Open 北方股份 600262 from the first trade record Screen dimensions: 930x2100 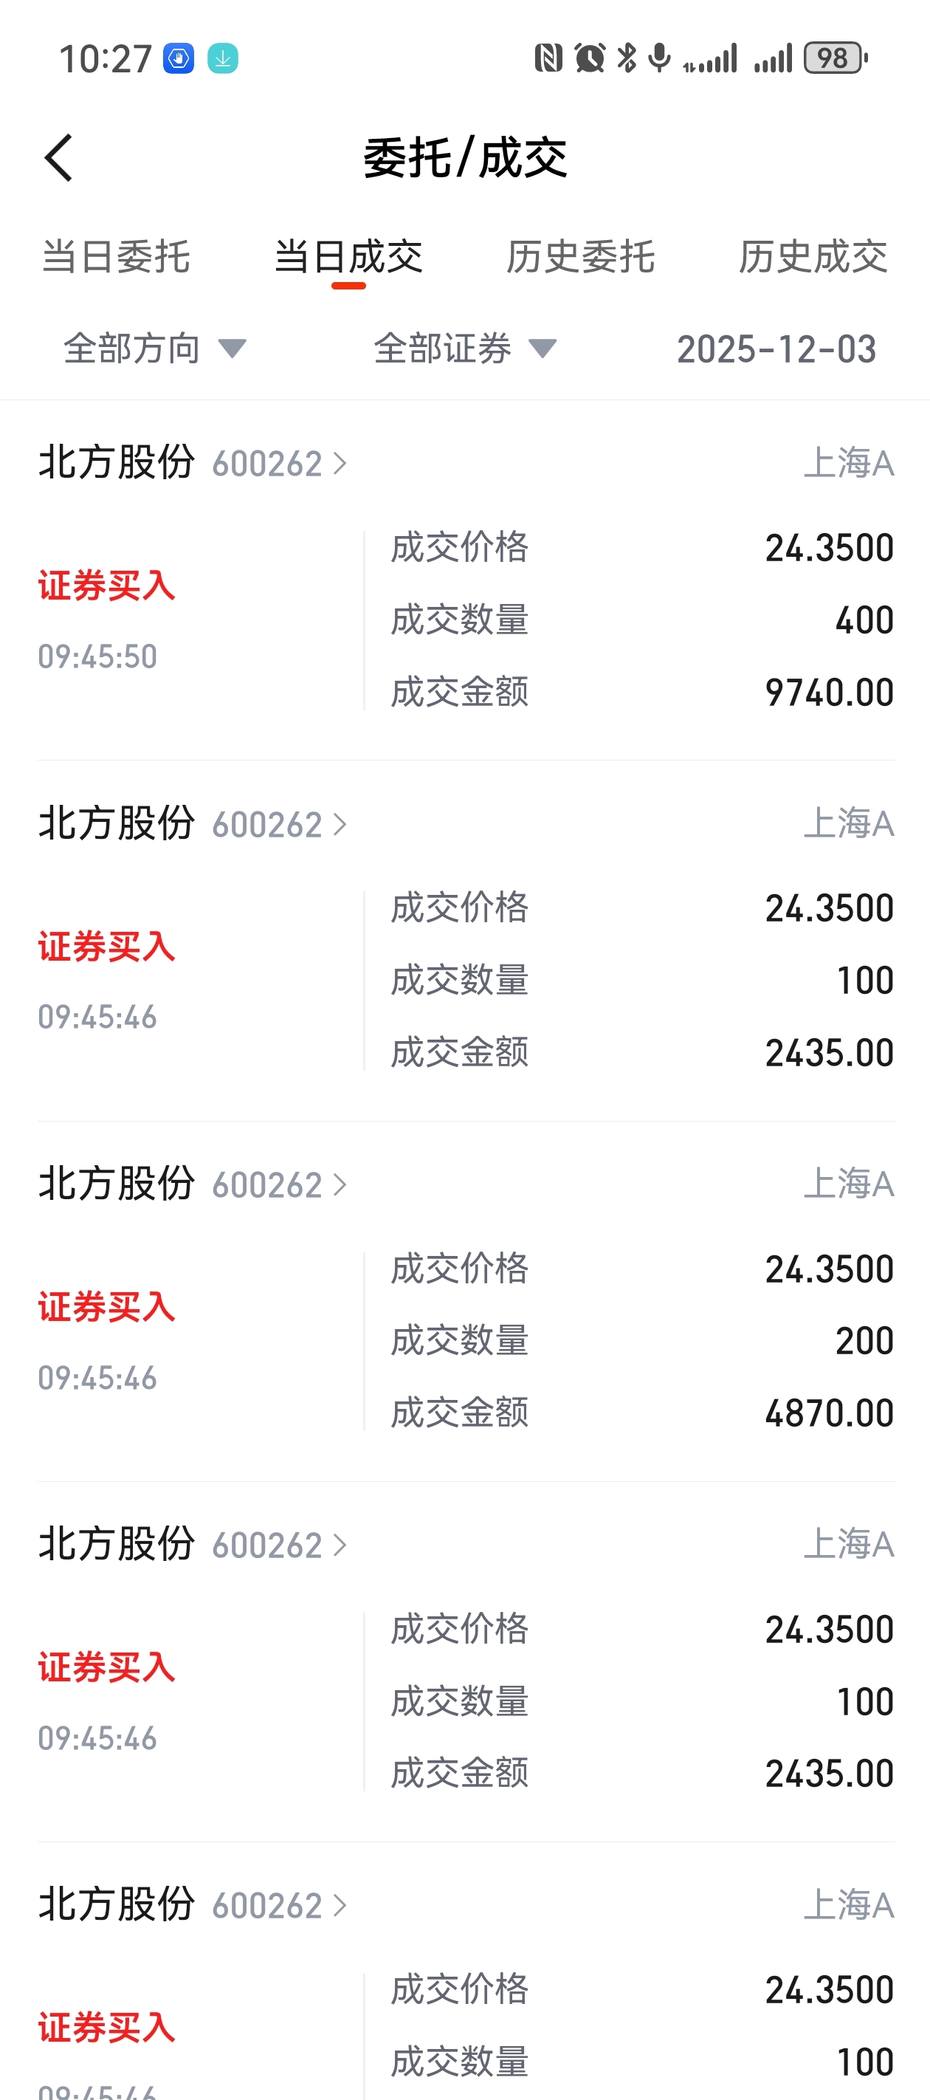point(193,463)
